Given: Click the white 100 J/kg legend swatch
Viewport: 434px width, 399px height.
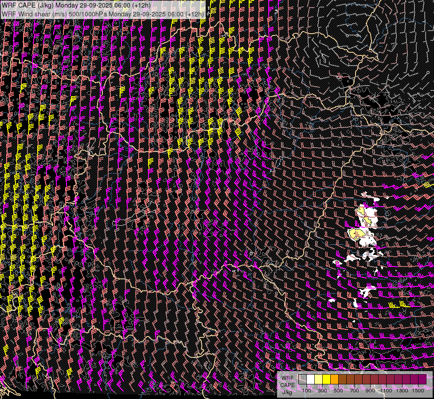Looking at the screenshot, I should pyautogui.click(x=310, y=379).
